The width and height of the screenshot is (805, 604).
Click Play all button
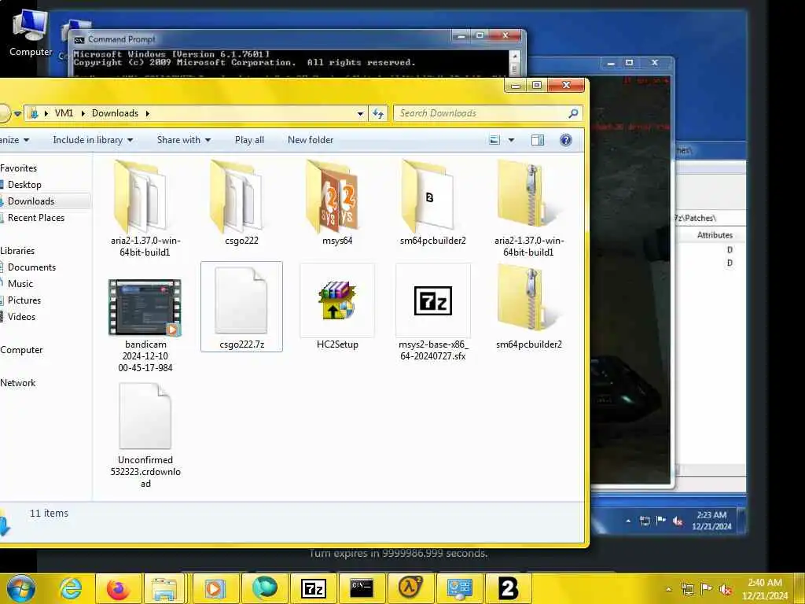click(249, 140)
